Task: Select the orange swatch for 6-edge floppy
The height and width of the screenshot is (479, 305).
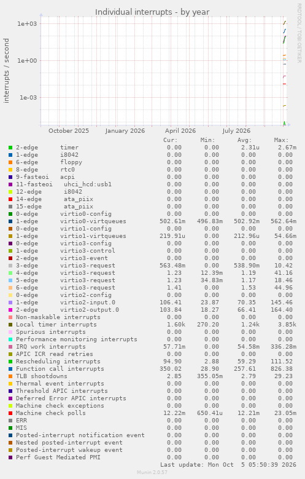Action: 10,162
